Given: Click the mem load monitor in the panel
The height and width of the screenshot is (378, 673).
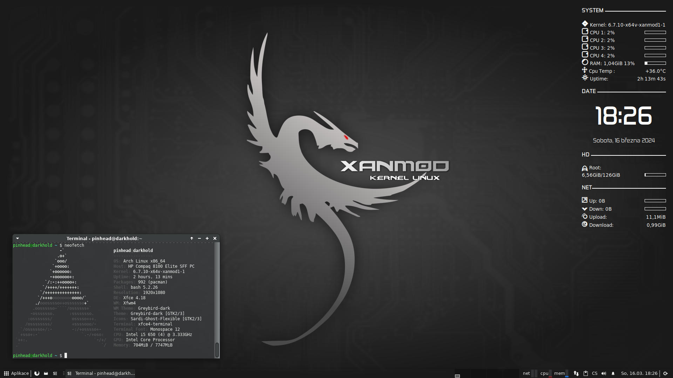Looking at the screenshot, I should (561, 373).
